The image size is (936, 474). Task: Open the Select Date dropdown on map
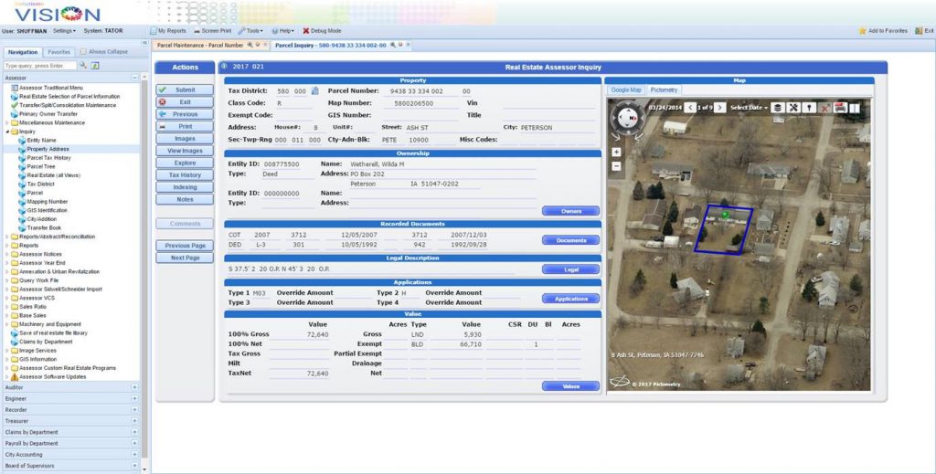click(749, 108)
